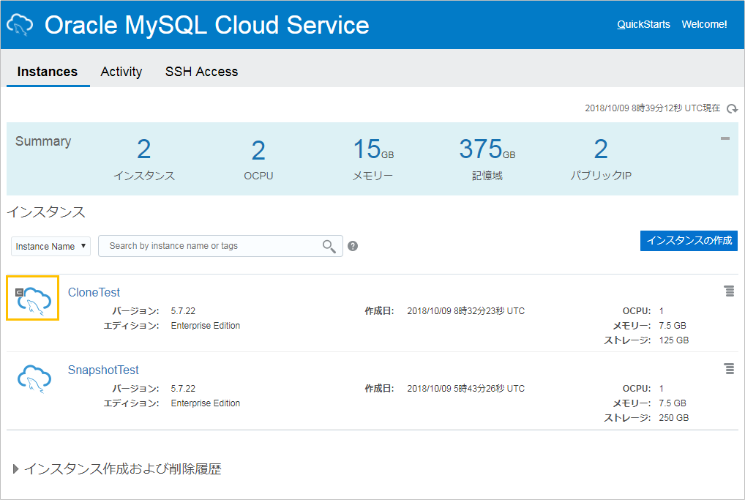The image size is (745, 500).
Task: Switch to the SSH Access tab
Action: click(x=201, y=72)
